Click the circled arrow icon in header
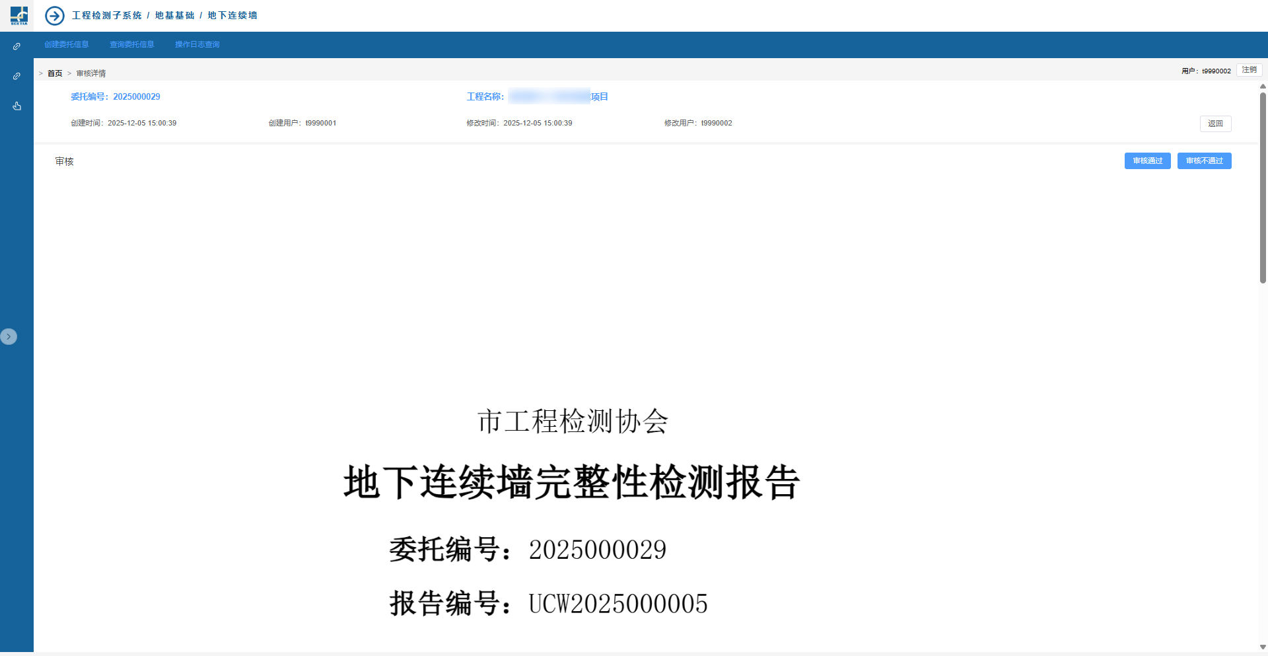 [55, 15]
